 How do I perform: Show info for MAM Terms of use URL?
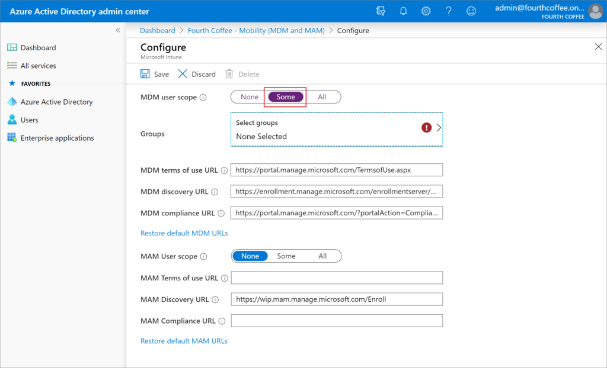[225, 278]
